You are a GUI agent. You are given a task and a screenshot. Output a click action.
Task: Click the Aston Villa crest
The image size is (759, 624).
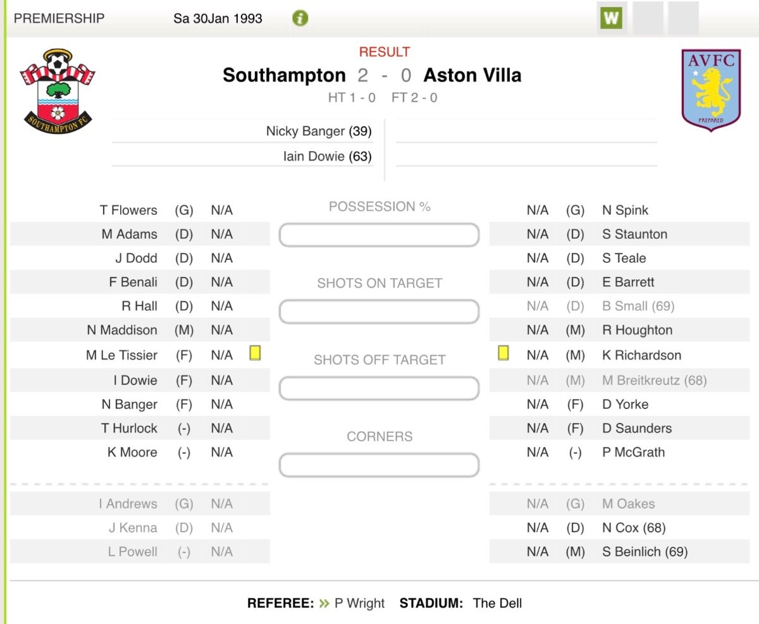click(x=711, y=90)
